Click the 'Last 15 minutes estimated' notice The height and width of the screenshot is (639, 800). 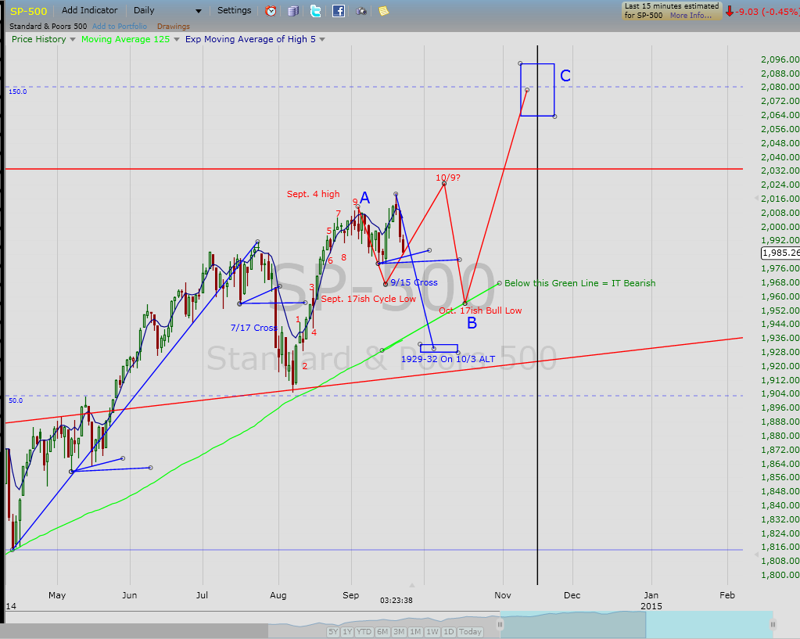tap(672, 6)
